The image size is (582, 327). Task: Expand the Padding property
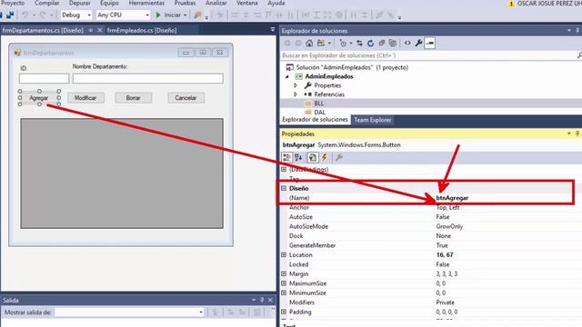[x=284, y=312]
